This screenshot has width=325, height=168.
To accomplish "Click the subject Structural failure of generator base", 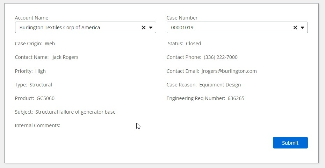I will coord(75,112).
